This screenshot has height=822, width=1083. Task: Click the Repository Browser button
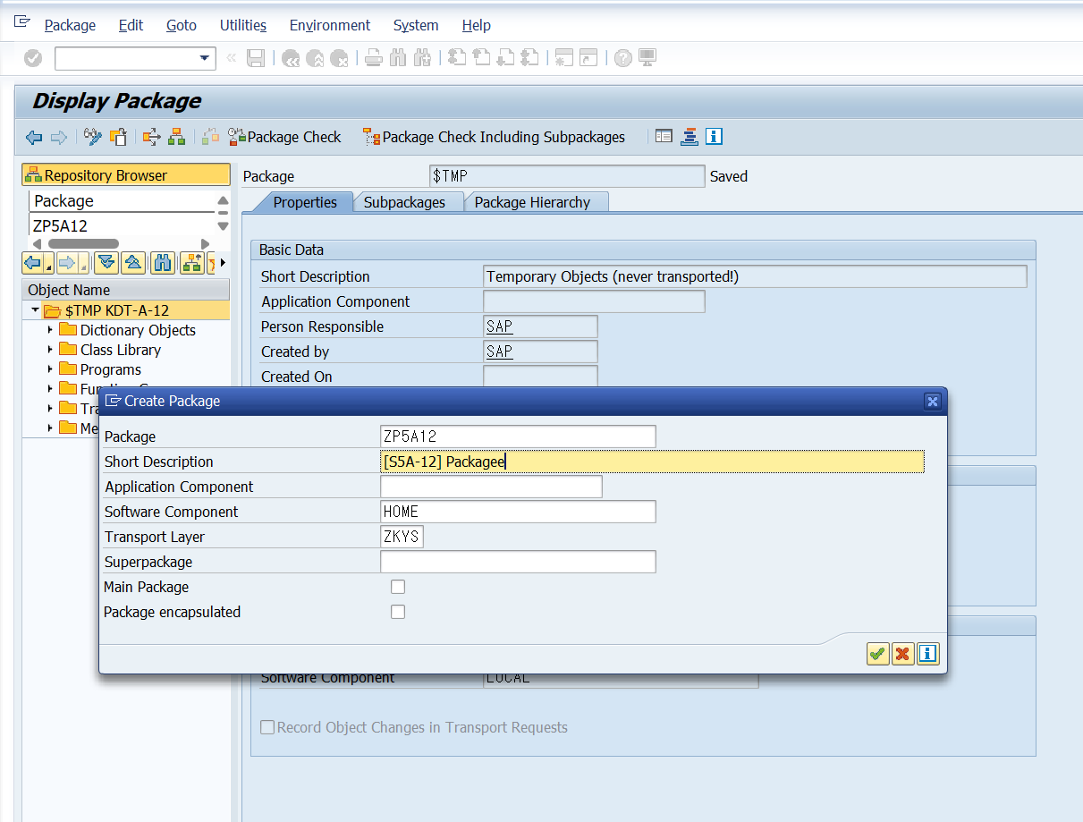pyautogui.click(x=126, y=175)
